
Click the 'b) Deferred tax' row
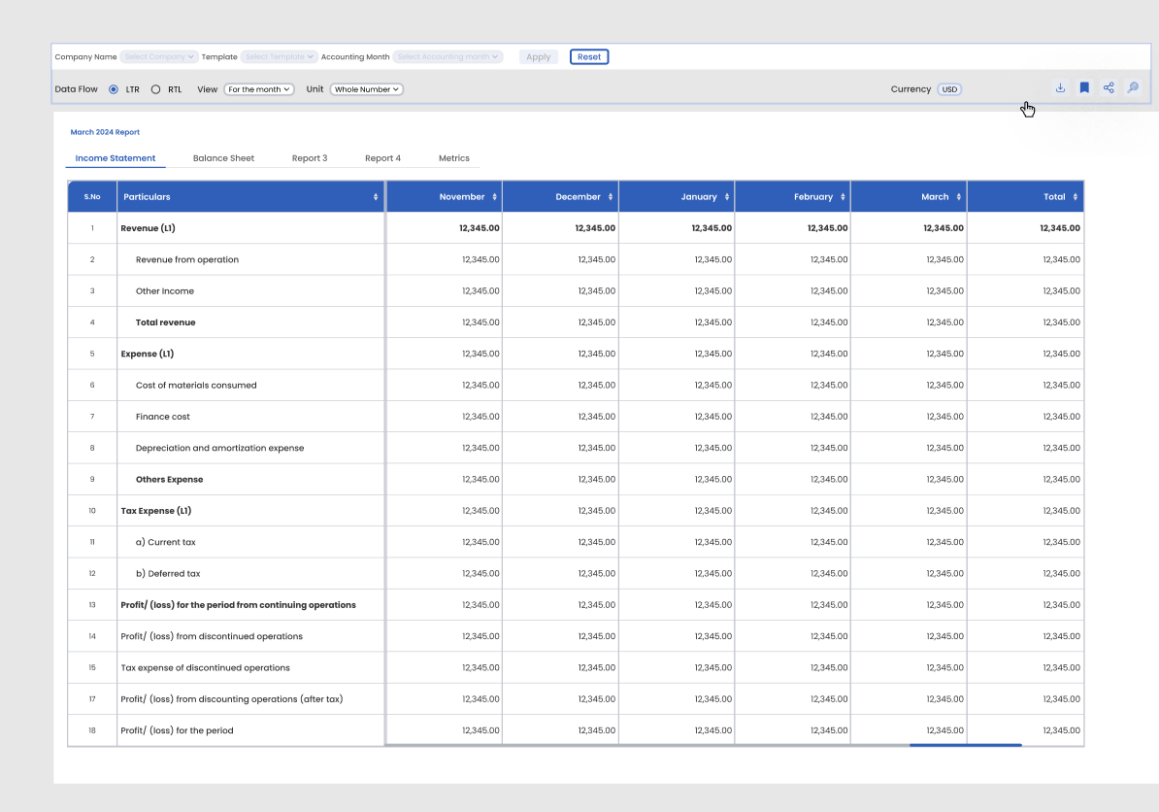click(x=168, y=574)
